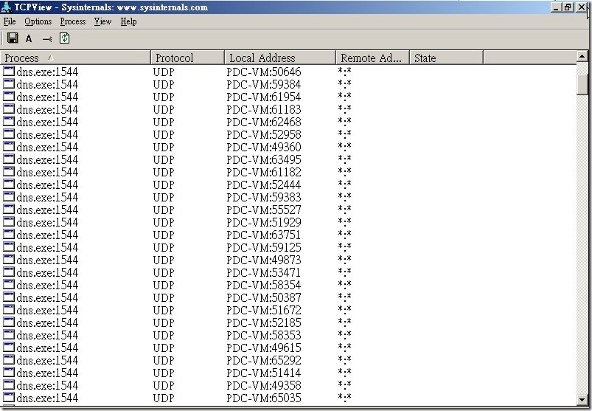Screen dimensions: 592x411
Task: Click process icon for row with port 58354
Action: click(9, 284)
